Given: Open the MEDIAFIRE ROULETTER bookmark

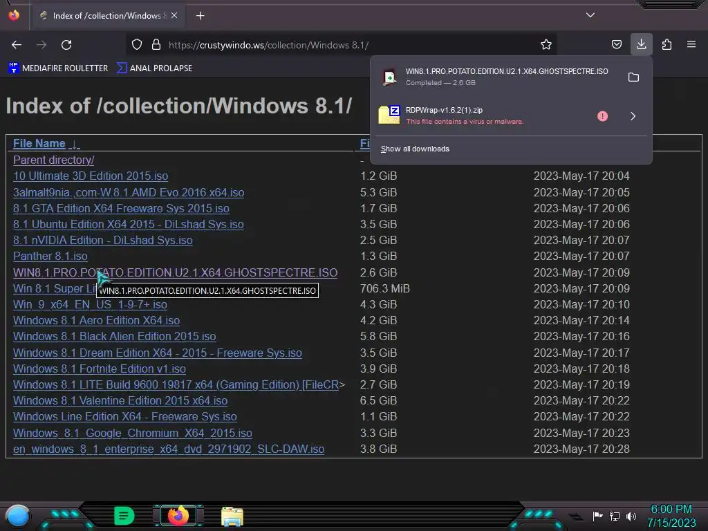Looking at the screenshot, I should [x=58, y=68].
